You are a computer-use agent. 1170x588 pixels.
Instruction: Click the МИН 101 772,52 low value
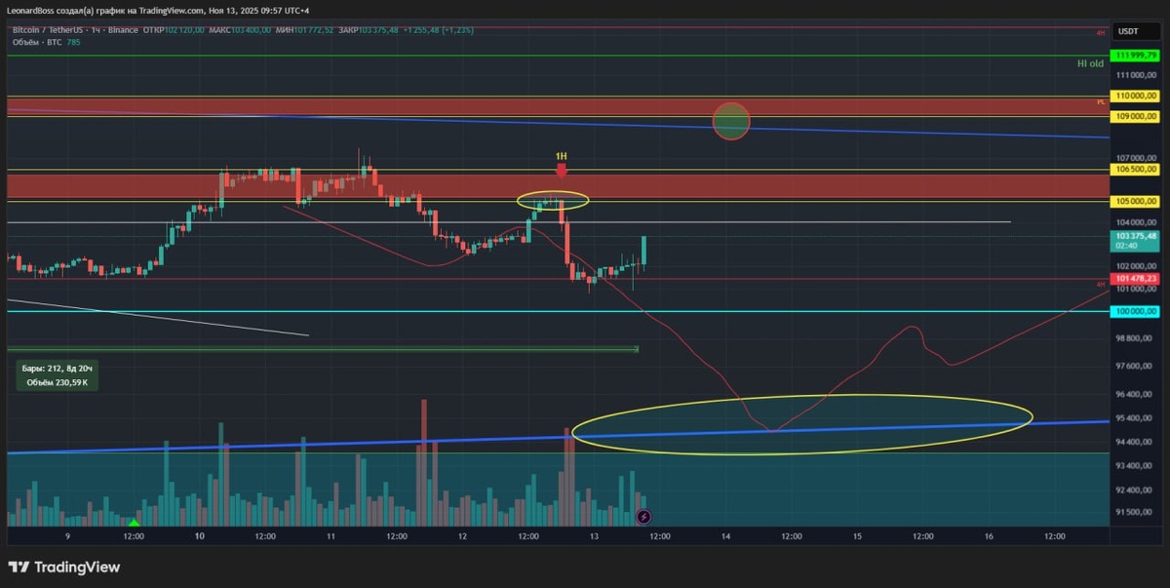302,30
